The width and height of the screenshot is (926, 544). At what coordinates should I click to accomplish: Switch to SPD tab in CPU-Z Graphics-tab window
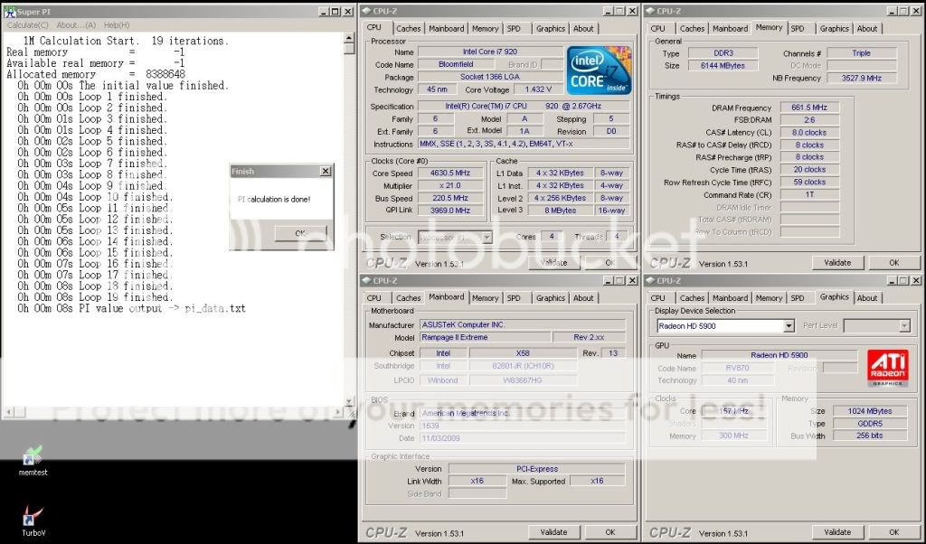pos(798,298)
